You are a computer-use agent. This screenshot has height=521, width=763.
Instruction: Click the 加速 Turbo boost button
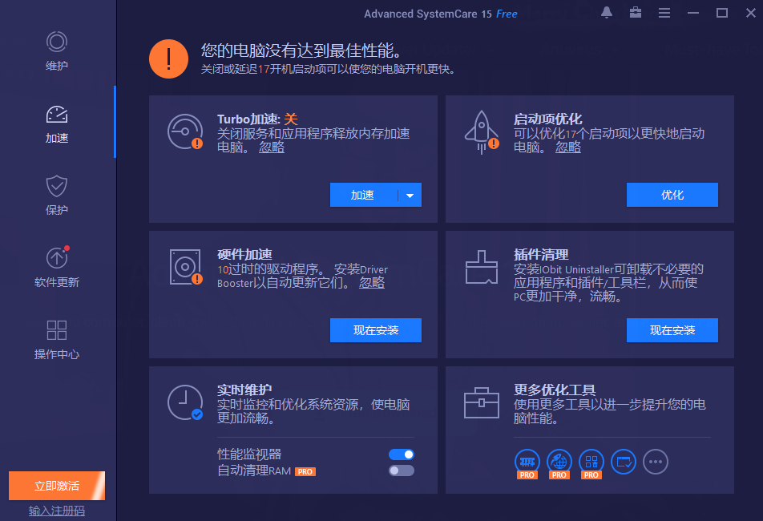[363, 195]
